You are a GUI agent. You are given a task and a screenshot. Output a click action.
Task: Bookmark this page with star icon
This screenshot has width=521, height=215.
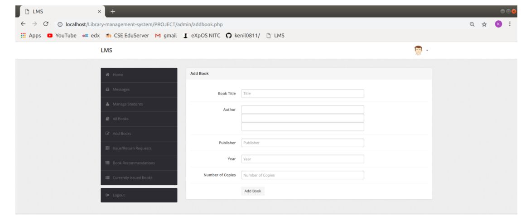pos(484,24)
